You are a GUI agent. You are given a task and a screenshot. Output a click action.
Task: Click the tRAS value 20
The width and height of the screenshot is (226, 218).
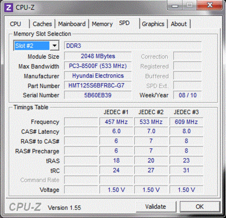pyautogui.click(x=151, y=161)
